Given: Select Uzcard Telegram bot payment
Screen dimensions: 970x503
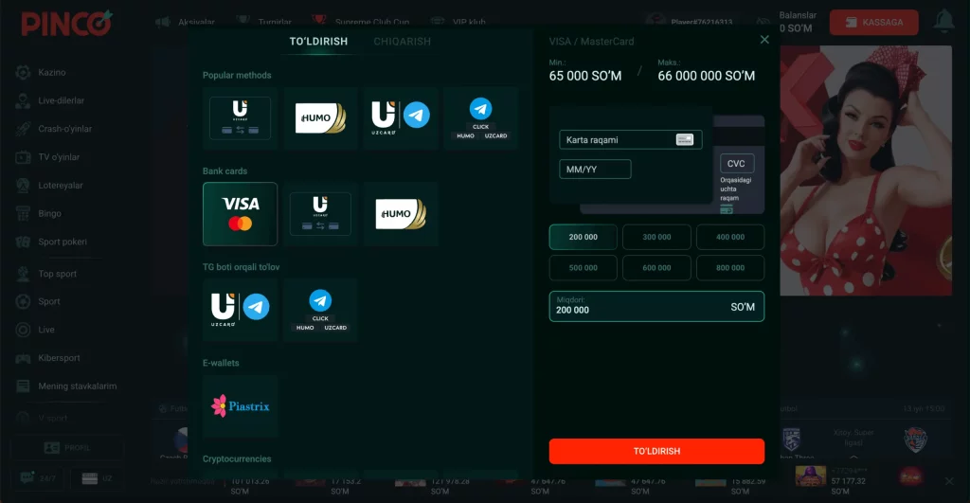Looking at the screenshot, I should click(x=240, y=310).
